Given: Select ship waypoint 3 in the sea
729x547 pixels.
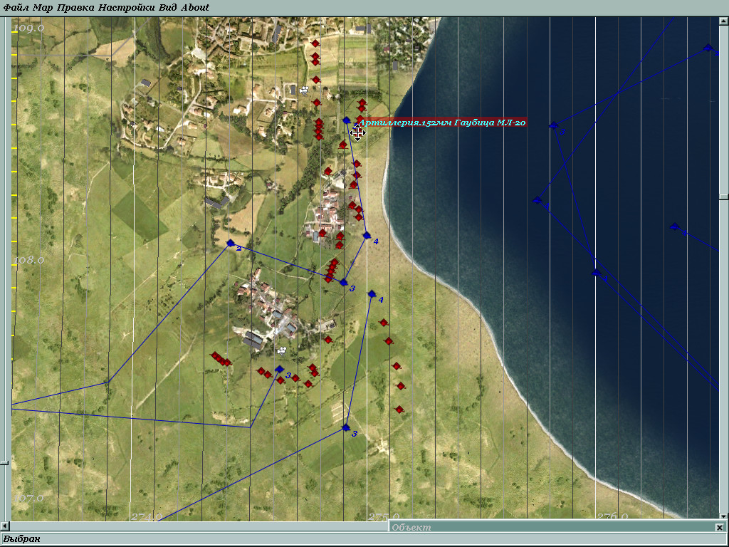Looking at the screenshot, I should coord(553,125).
